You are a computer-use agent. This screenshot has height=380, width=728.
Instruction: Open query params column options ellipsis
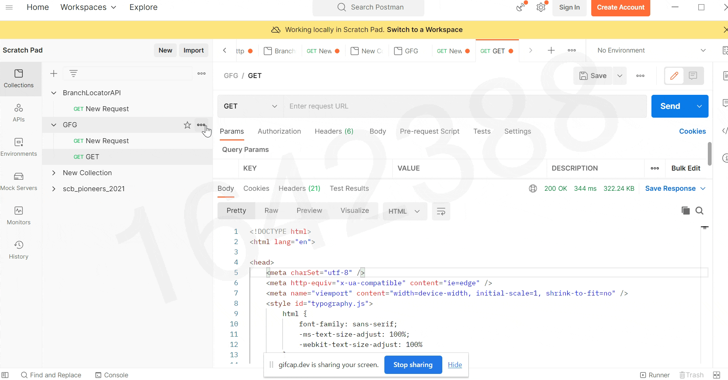point(655,168)
